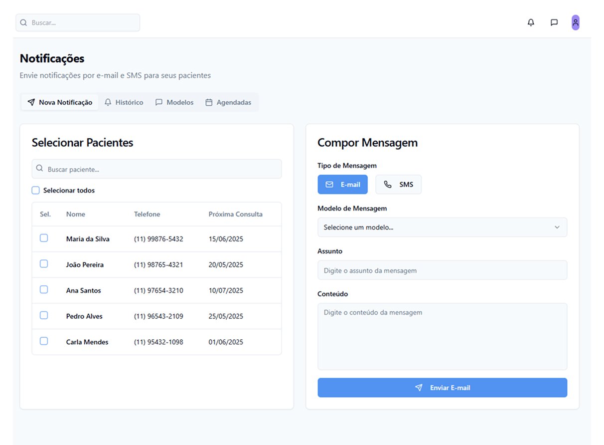This screenshot has width=604, height=445.
Task: Select Carla Mendes row checkbox
Action: [44, 341]
